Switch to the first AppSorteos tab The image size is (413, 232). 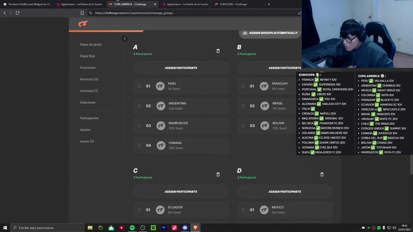pos(79,4)
